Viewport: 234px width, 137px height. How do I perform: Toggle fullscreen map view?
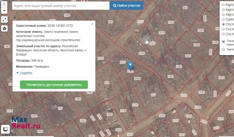pos(4,20)
